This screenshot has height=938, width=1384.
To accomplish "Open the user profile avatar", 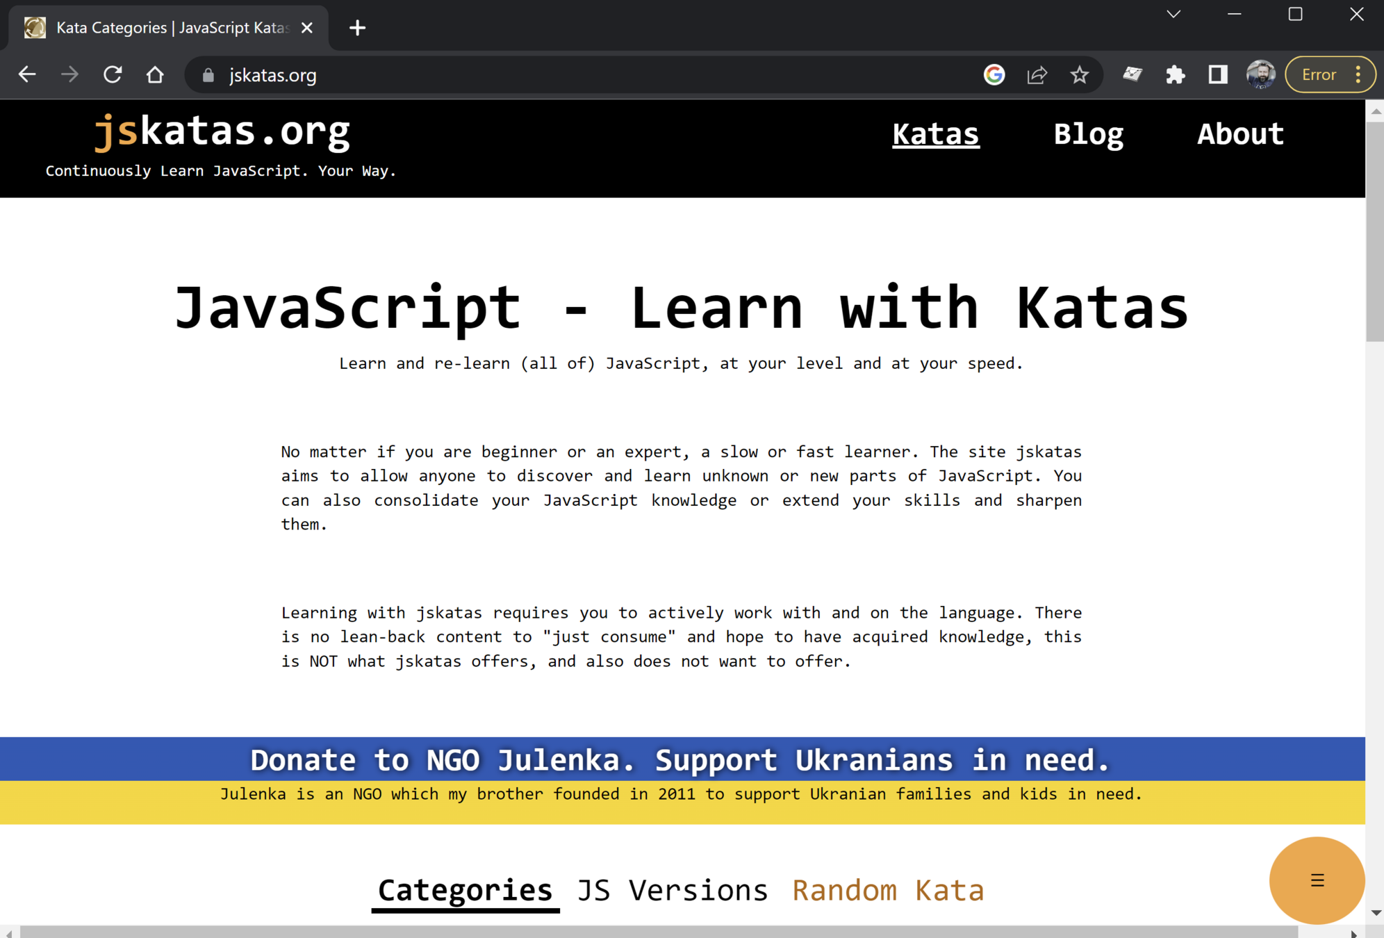I will point(1260,74).
